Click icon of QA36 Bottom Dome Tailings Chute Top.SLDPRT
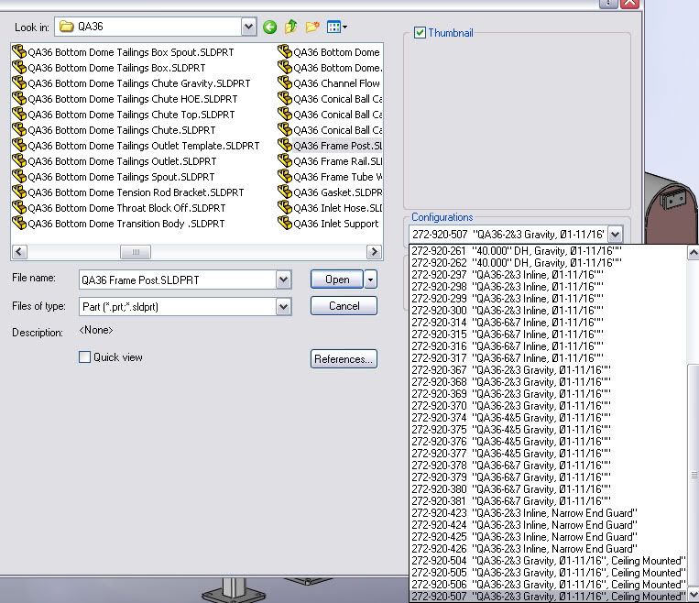This screenshot has width=699, height=603. pyautogui.click(x=19, y=115)
